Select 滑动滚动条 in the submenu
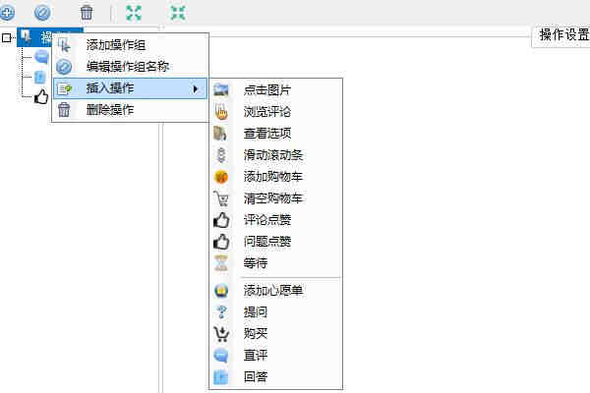Screen dimensions: 590x393 pos(275,155)
